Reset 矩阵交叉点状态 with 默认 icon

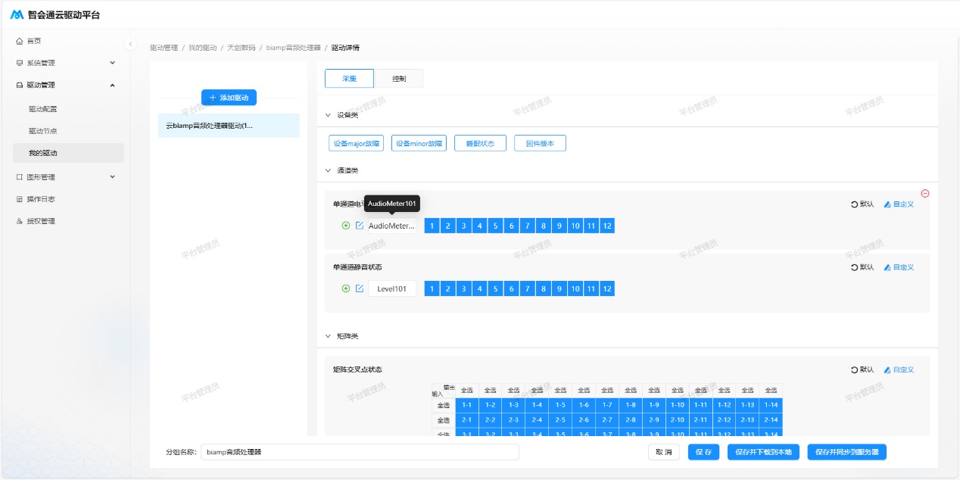coord(862,369)
